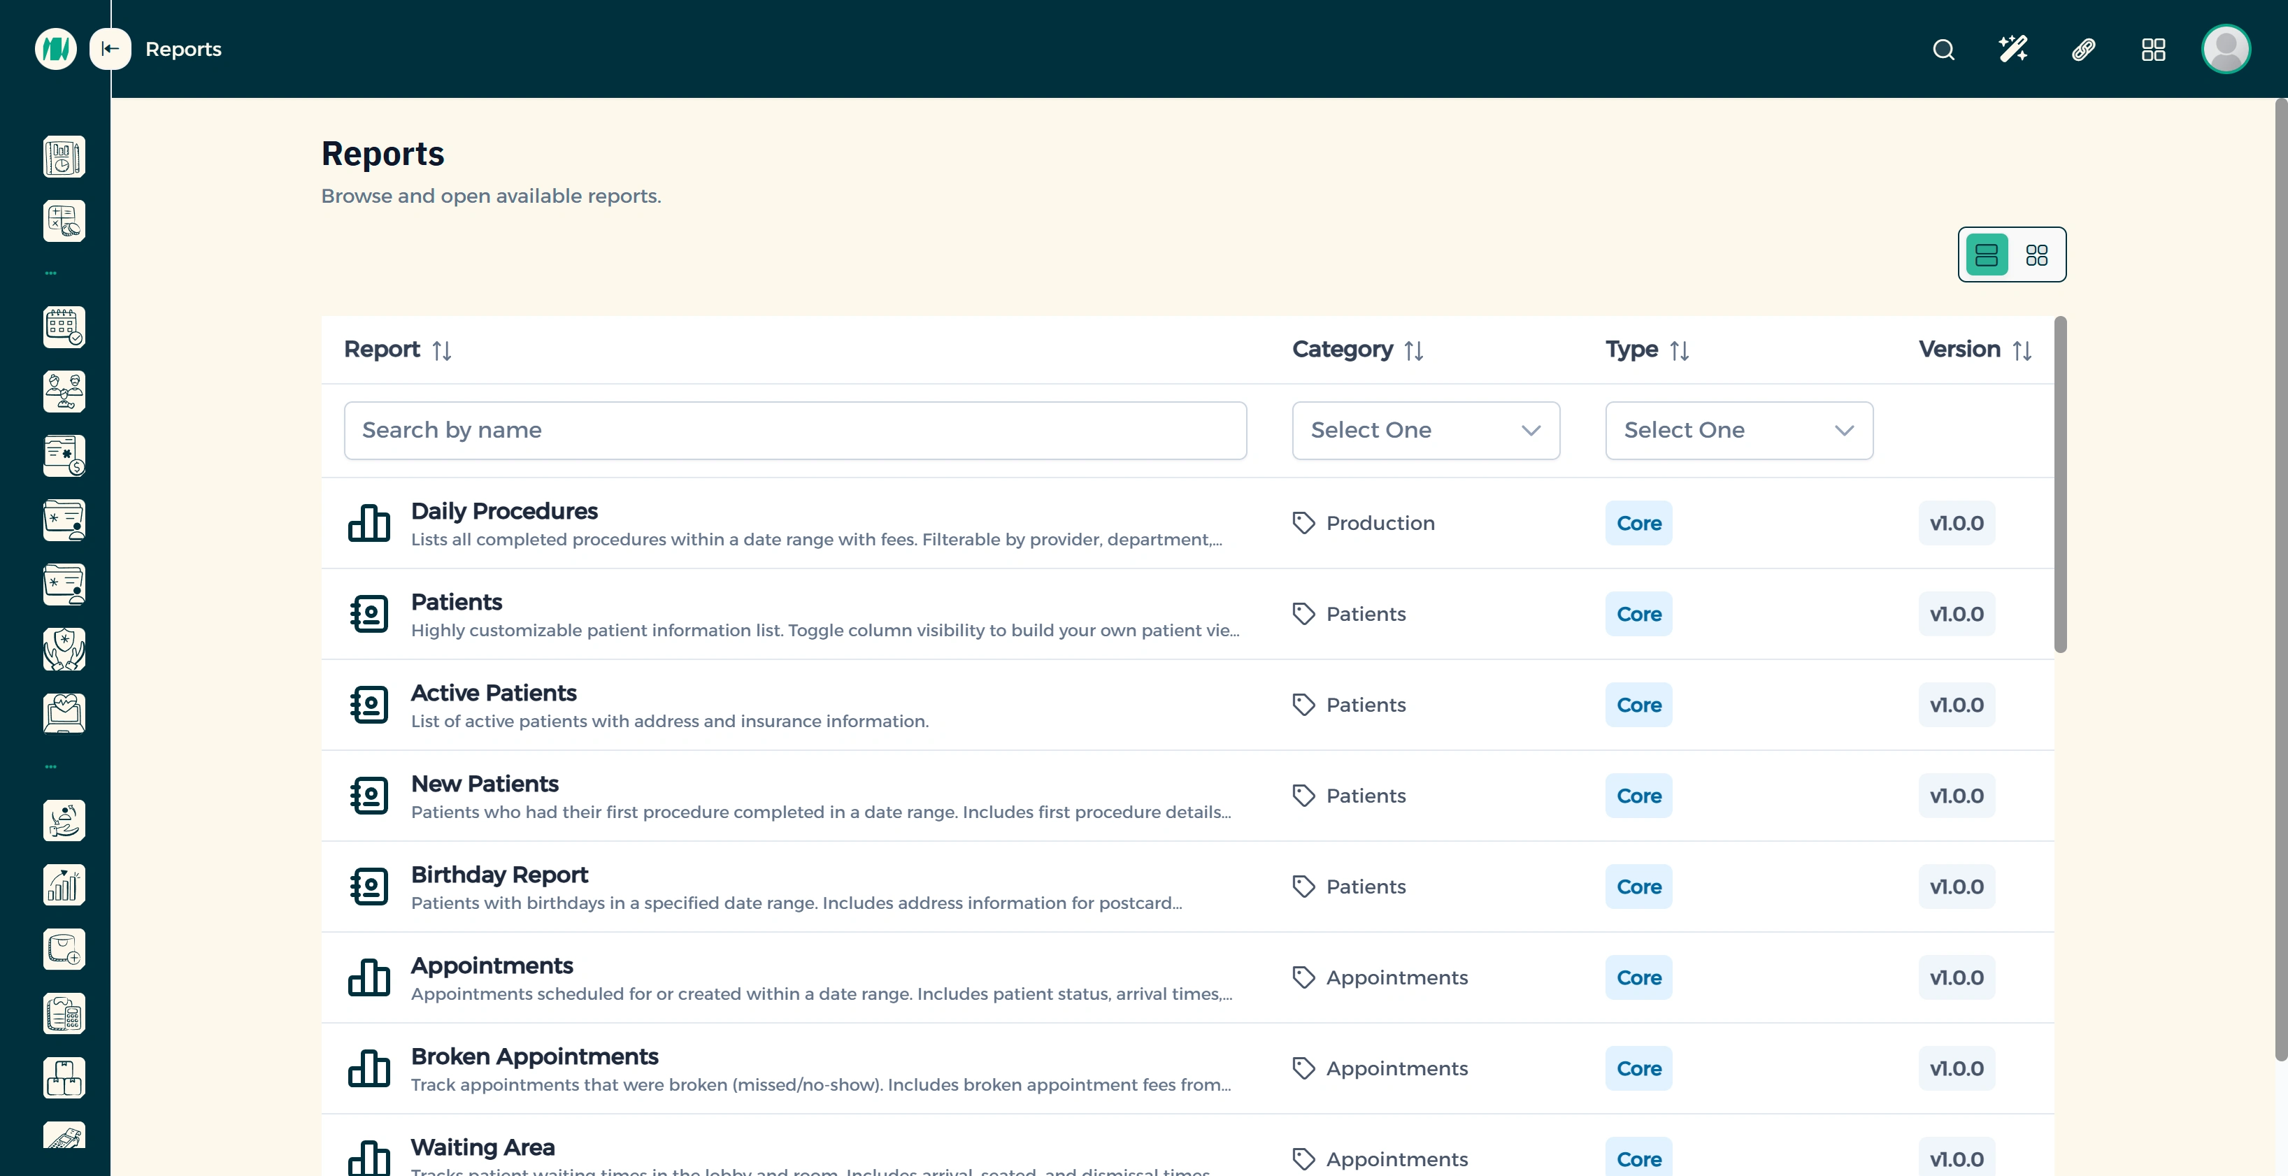Click the green app logo
The width and height of the screenshot is (2288, 1176).
[55, 49]
